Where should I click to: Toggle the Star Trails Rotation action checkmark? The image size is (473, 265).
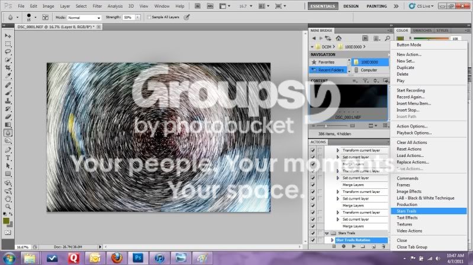coord(313,240)
